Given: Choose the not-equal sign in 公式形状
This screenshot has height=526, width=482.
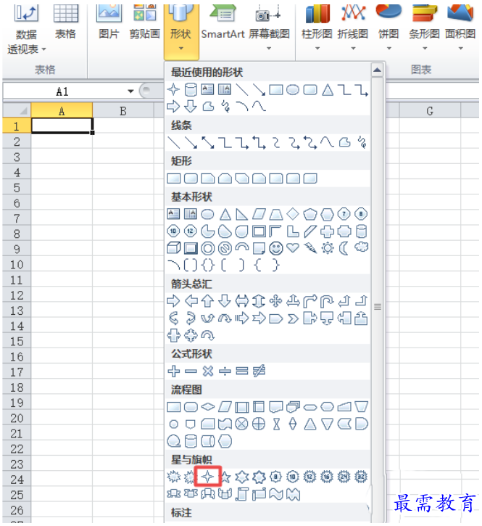Looking at the screenshot, I should (x=259, y=371).
